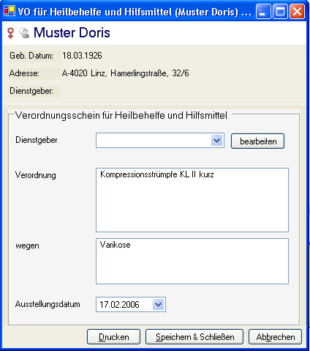The image size is (310, 351).
Task: Minimize the VO für Heilbehelfe window
Action: click(x=263, y=11)
